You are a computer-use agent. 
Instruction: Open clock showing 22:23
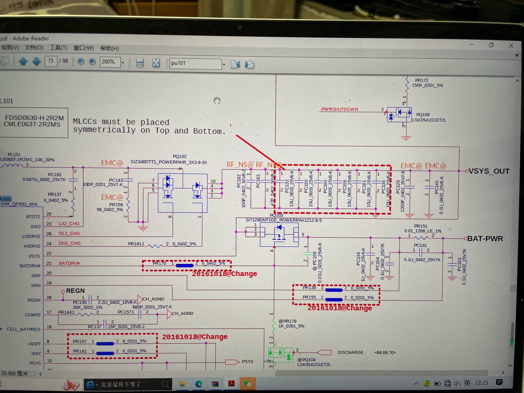[x=481, y=383]
